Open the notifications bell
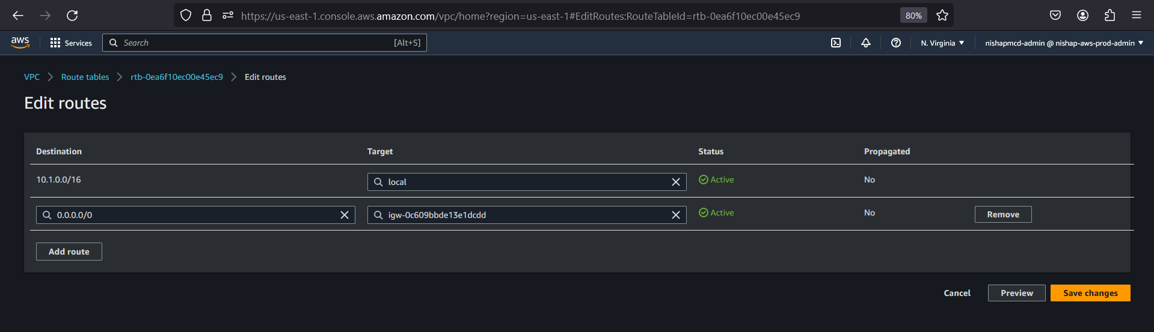This screenshot has height=332, width=1154. [866, 43]
